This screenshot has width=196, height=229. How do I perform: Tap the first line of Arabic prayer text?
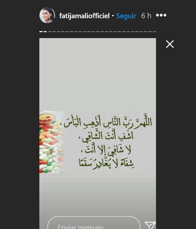pos(108,122)
